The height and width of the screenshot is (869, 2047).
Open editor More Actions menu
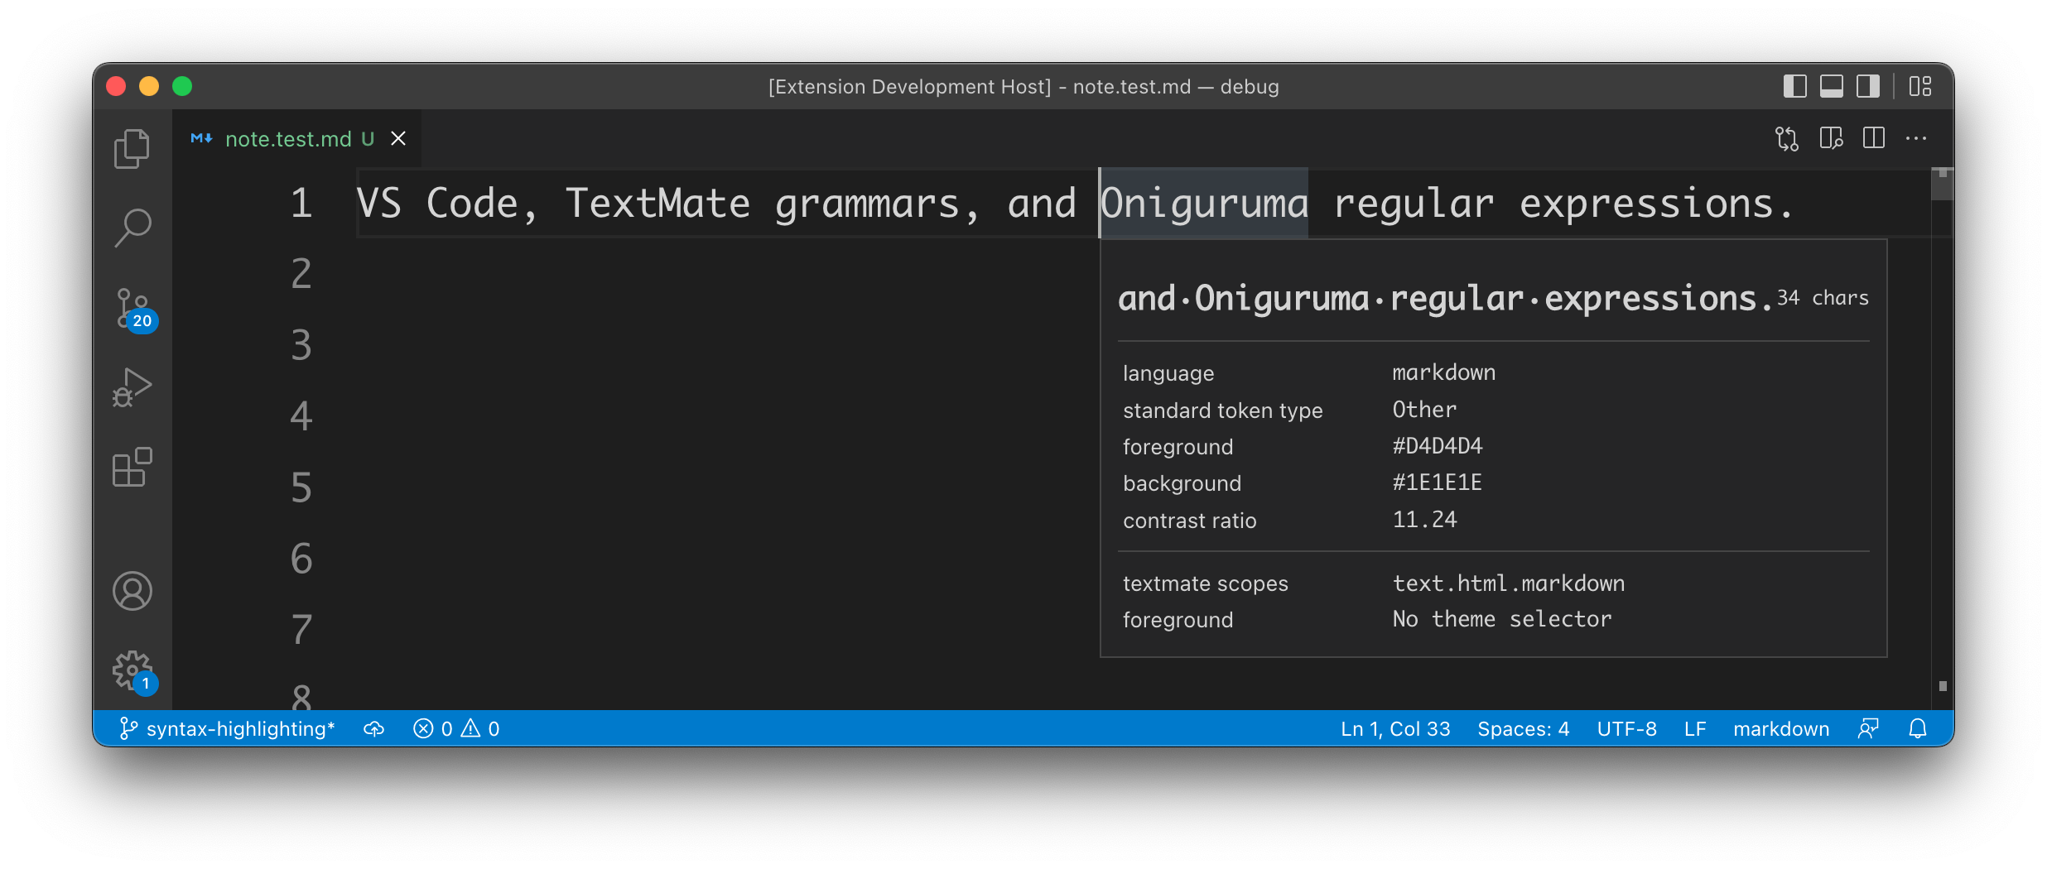point(1918,138)
